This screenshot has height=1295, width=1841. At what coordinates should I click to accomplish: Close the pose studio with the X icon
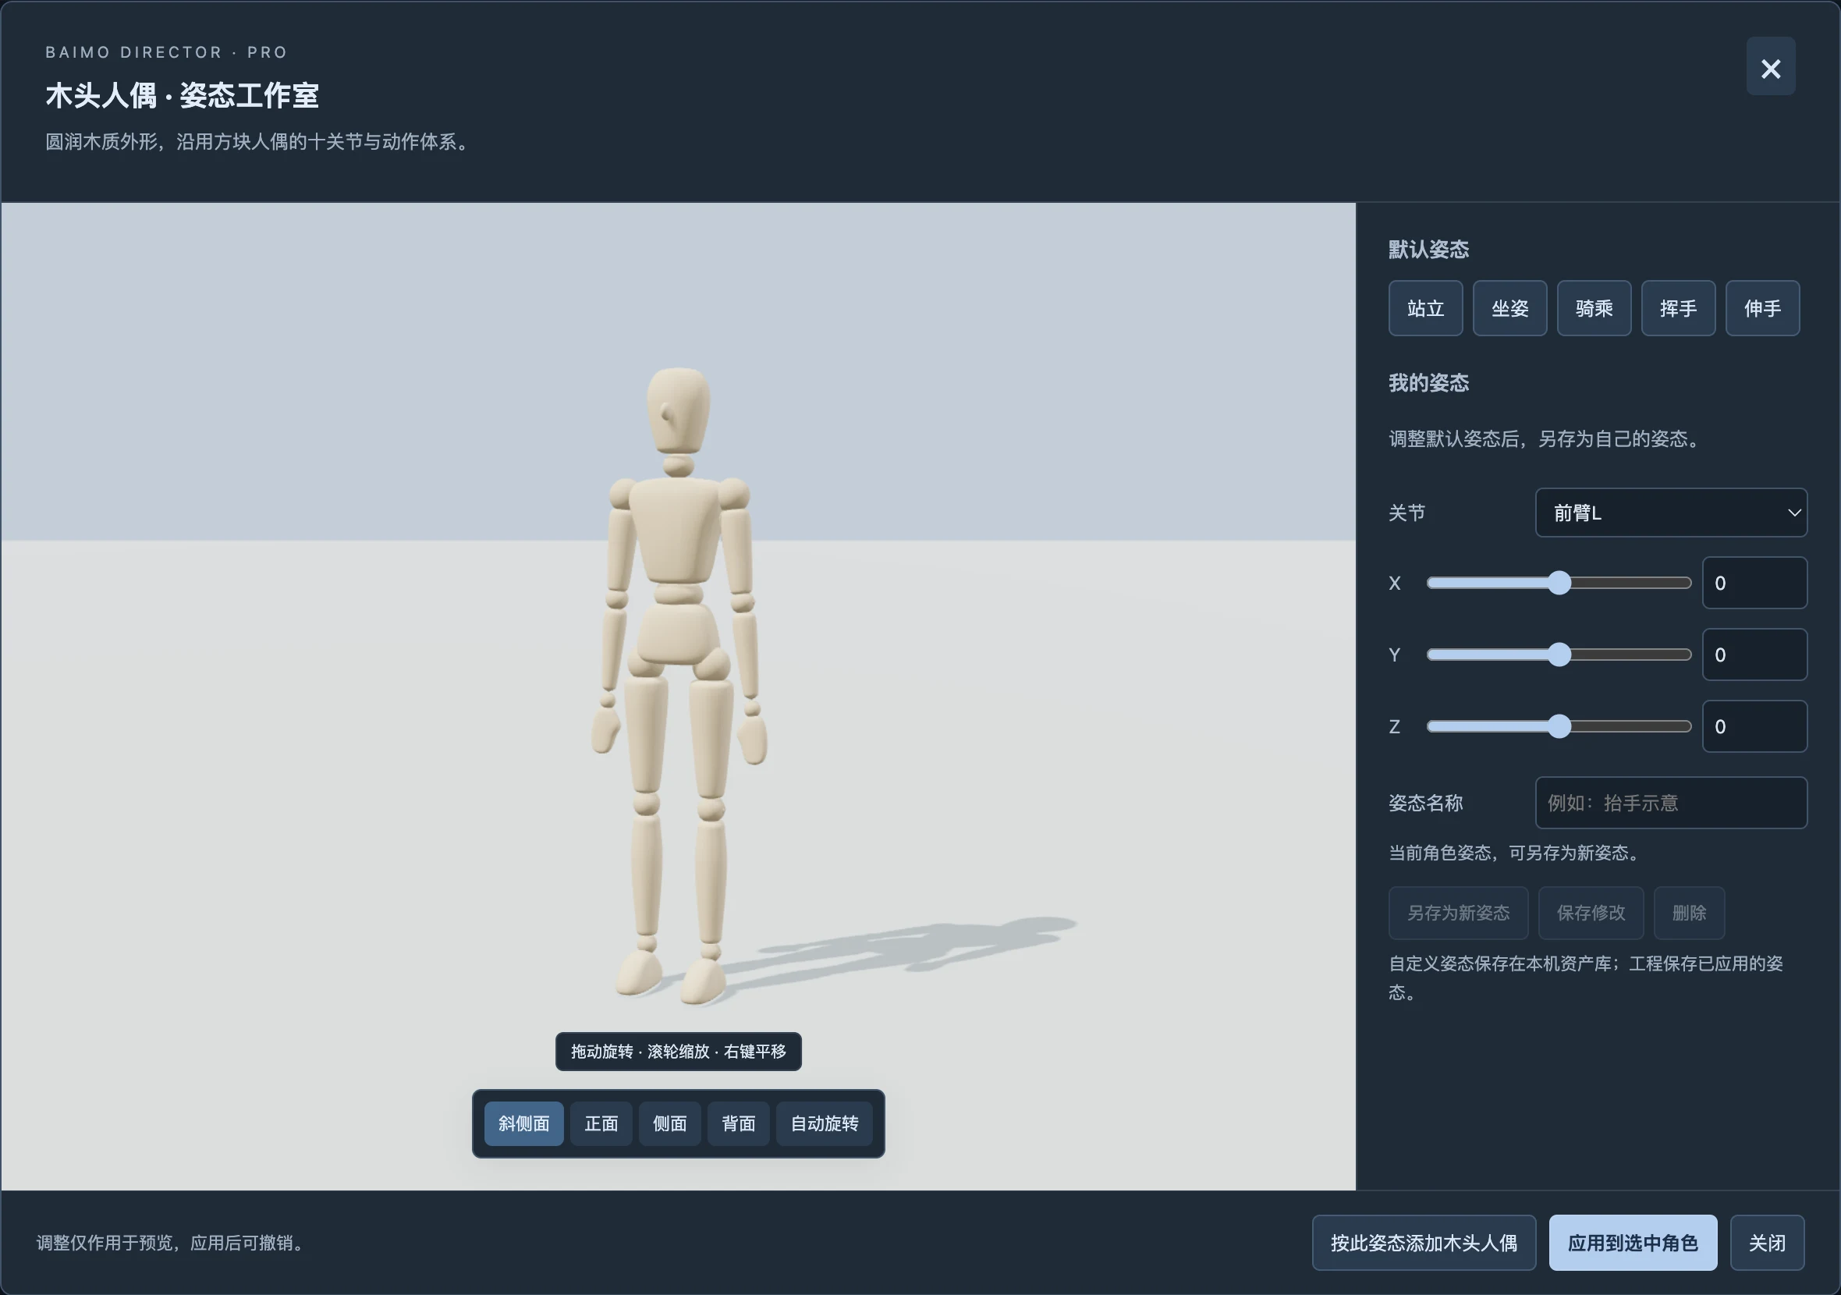pyautogui.click(x=1771, y=66)
